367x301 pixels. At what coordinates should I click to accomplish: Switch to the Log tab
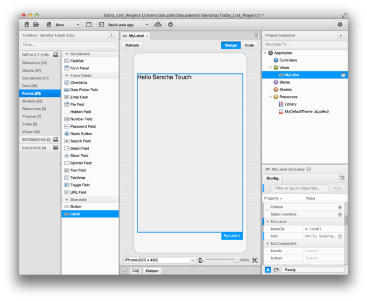click(135, 270)
